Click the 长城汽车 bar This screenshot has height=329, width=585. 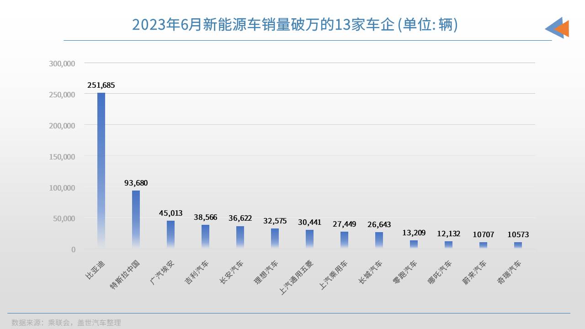click(x=379, y=241)
